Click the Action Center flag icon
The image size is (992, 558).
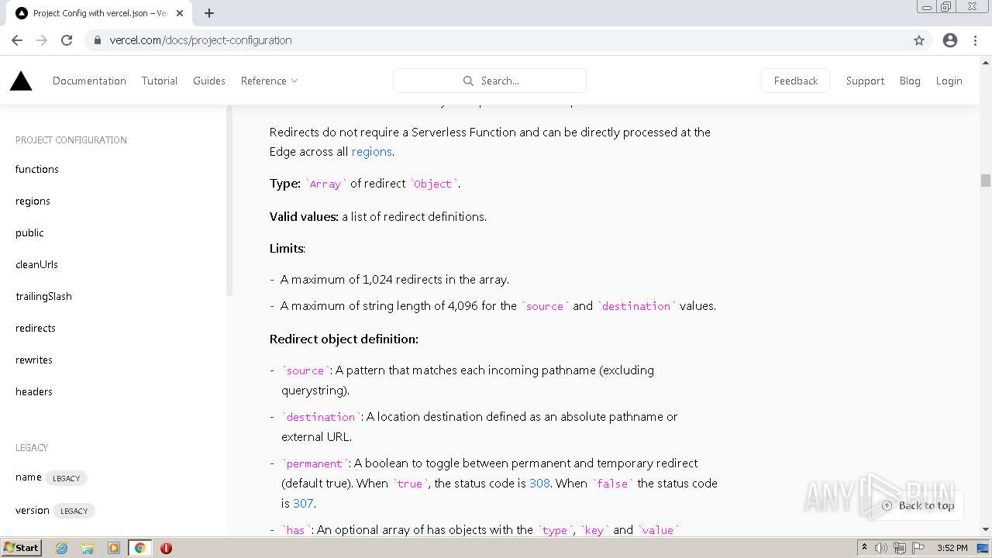pyautogui.click(x=917, y=548)
